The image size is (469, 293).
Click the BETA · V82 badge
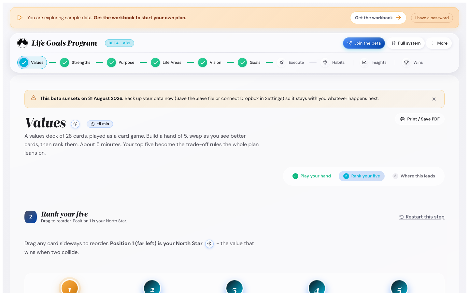(x=120, y=43)
